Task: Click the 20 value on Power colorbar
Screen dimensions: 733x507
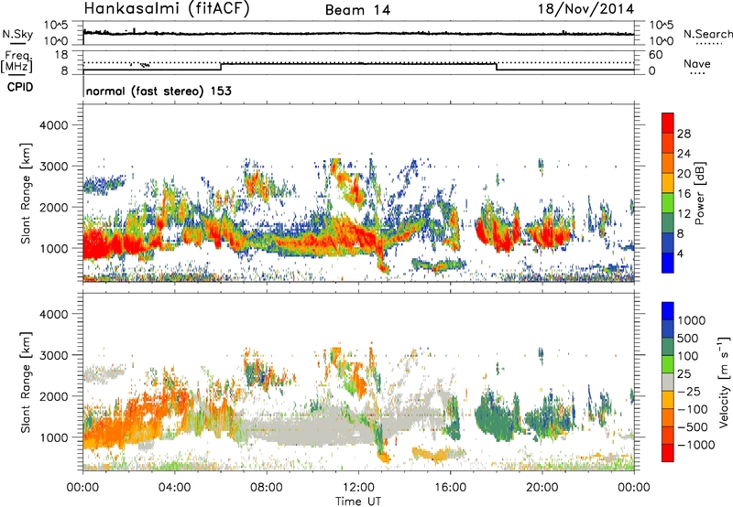Action: (684, 174)
